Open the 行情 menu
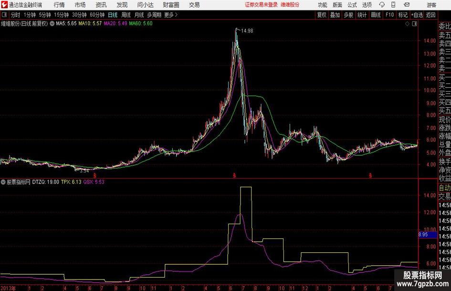 59,5
